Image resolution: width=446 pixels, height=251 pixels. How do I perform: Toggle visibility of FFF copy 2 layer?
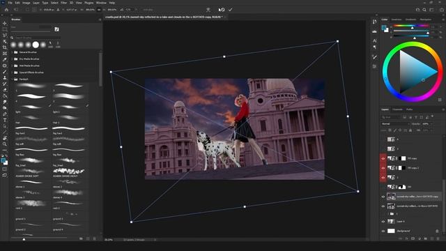click(x=383, y=168)
